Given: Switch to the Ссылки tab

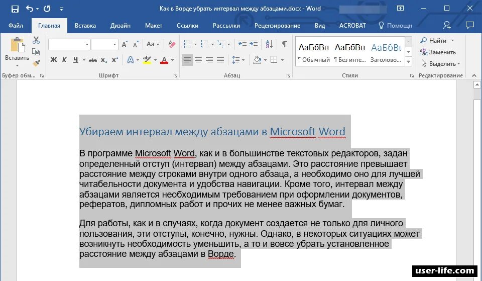Looking at the screenshot, I should pyautogui.click(x=187, y=26).
